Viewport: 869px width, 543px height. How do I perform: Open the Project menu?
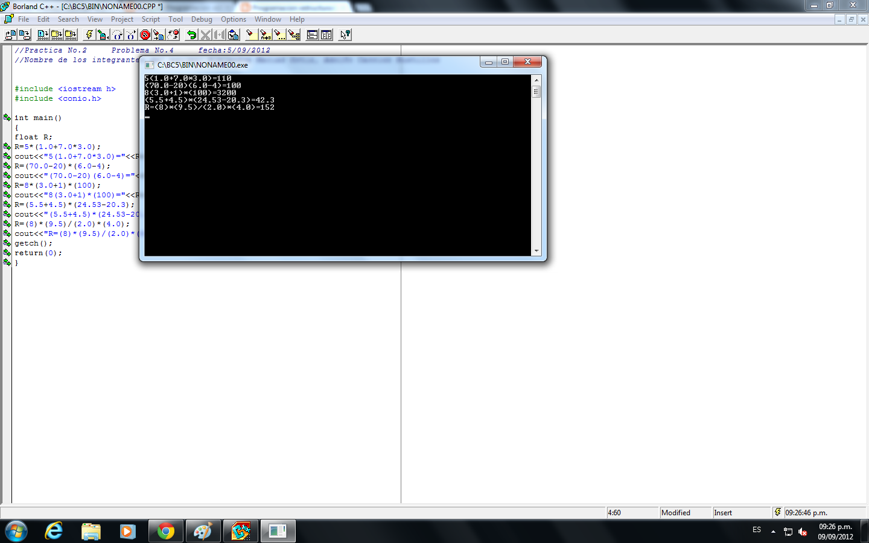(x=122, y=19)
